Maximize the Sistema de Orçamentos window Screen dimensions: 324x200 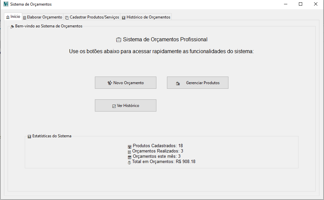pyautogui.click(x=300, y=4)
